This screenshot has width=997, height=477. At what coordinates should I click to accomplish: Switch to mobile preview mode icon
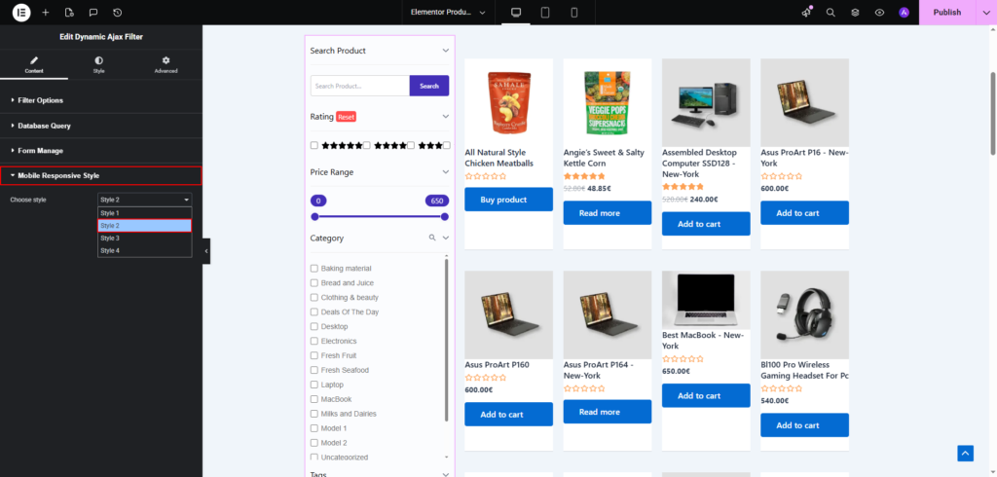(x=573, y=13)
